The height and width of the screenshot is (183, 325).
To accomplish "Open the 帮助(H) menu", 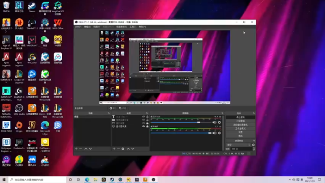I will (143, 27).
